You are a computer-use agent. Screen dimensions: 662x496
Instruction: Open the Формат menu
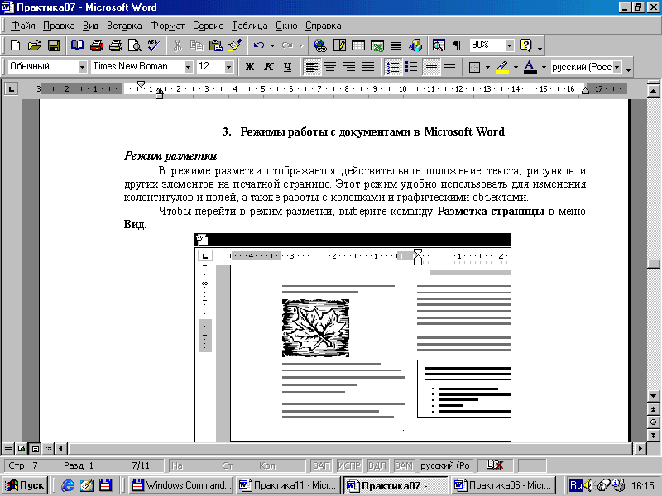(167, 26)
